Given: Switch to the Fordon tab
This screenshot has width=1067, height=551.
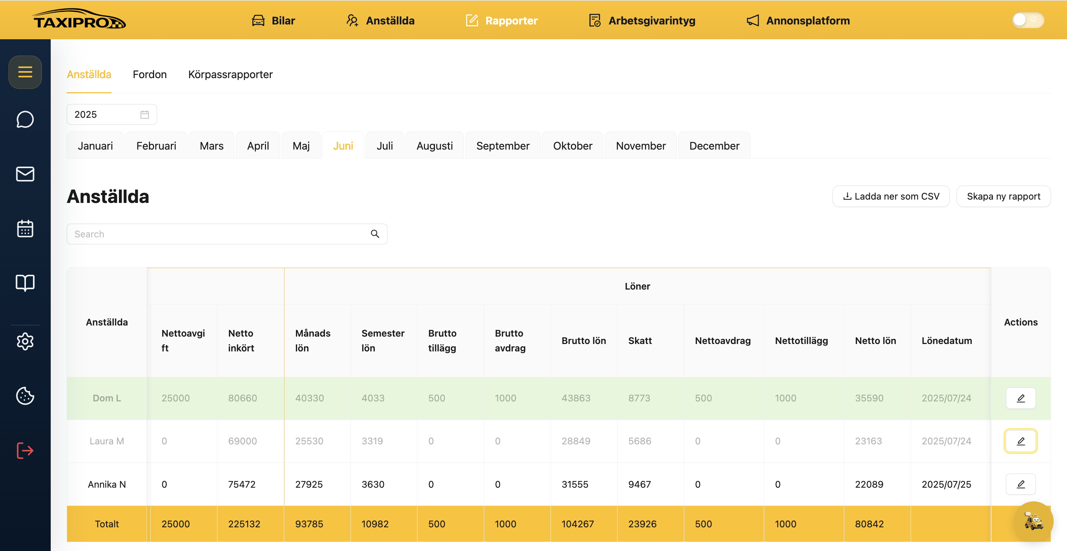Looking at the screenshot, I should click(x=150, y=74).
